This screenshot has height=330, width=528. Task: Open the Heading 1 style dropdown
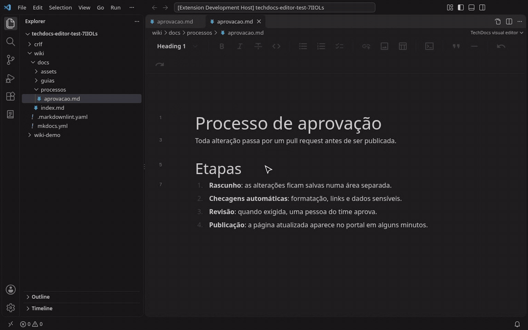[177, 46]
